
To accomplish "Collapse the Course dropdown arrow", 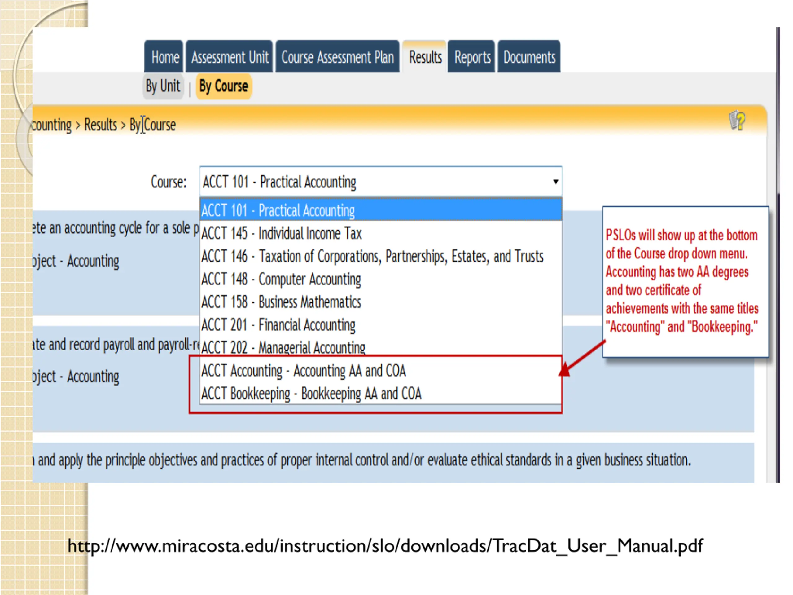I will coord(555,182).
